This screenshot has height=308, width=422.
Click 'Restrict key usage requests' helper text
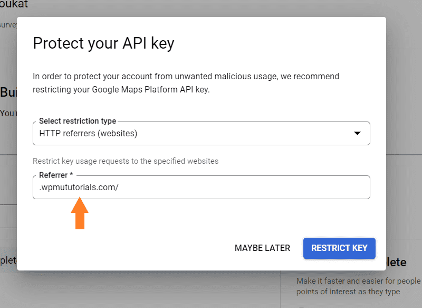click(126, 161)
